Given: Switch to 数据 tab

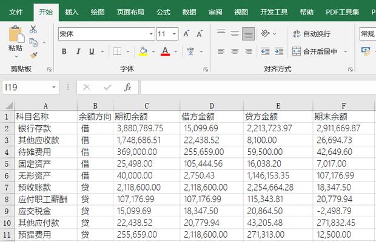Looking at the screenshot, I should pyautogui.click(x=189, y=12).
